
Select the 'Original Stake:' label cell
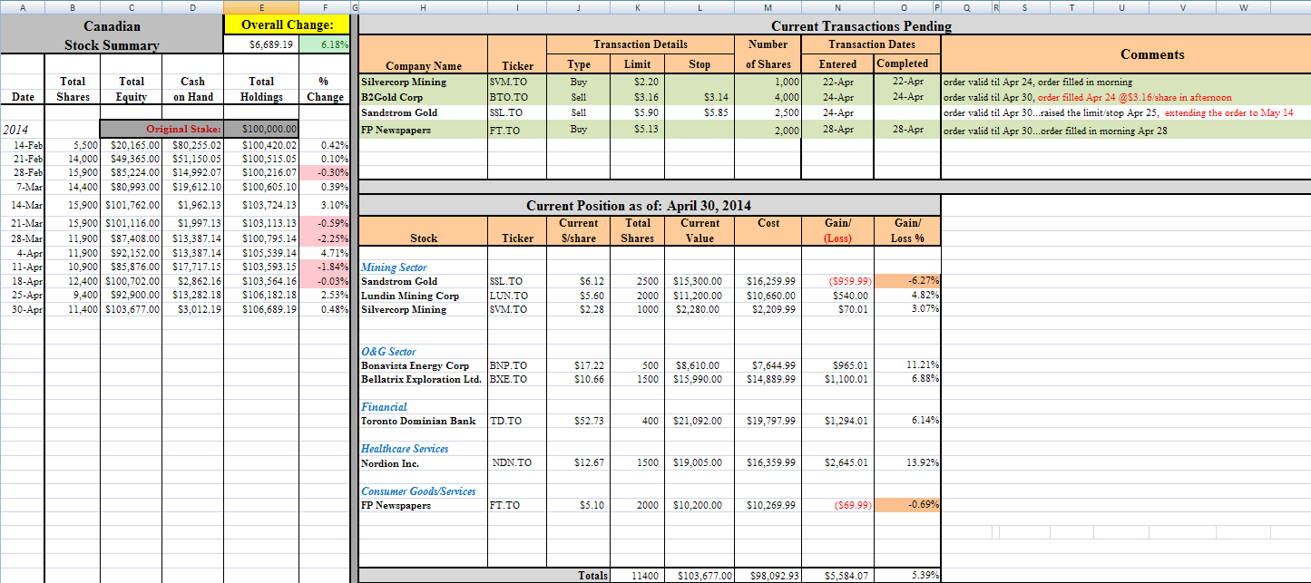pos(161,129)
